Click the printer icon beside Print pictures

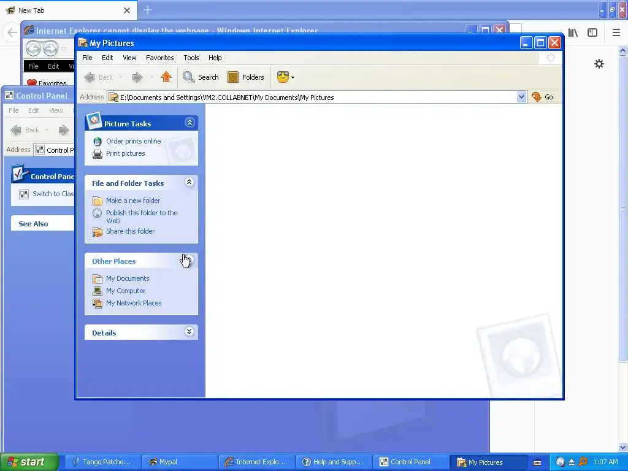(98, 154)
